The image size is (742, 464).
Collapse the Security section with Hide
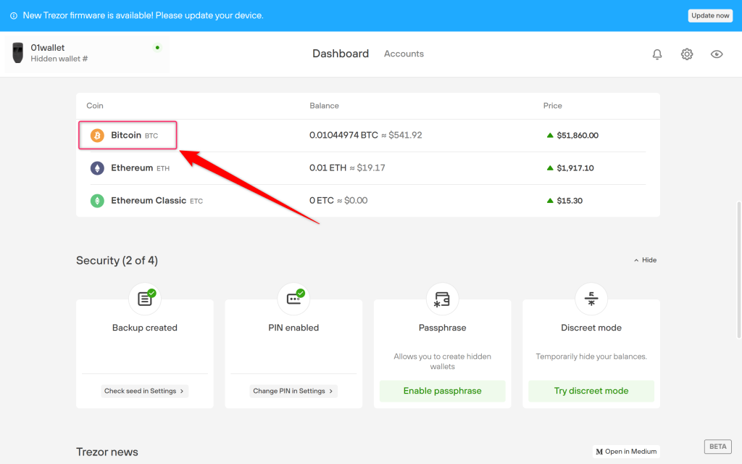[x=645, y=260]
